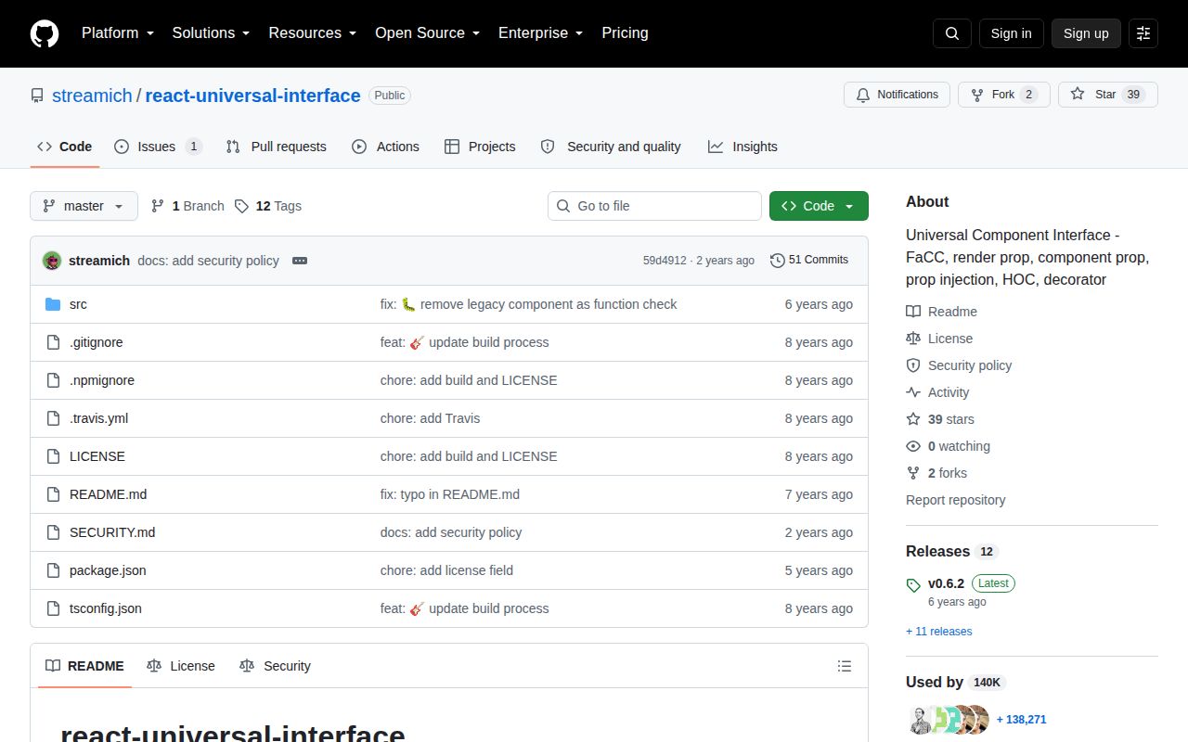Open Security policy link in About
The image size is (1188, 742).
tap(960, 365)
